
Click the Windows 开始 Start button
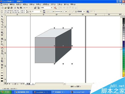[x=6, y=92]
